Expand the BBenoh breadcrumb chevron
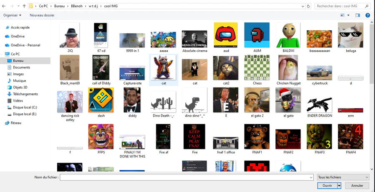 coord(85,6)
